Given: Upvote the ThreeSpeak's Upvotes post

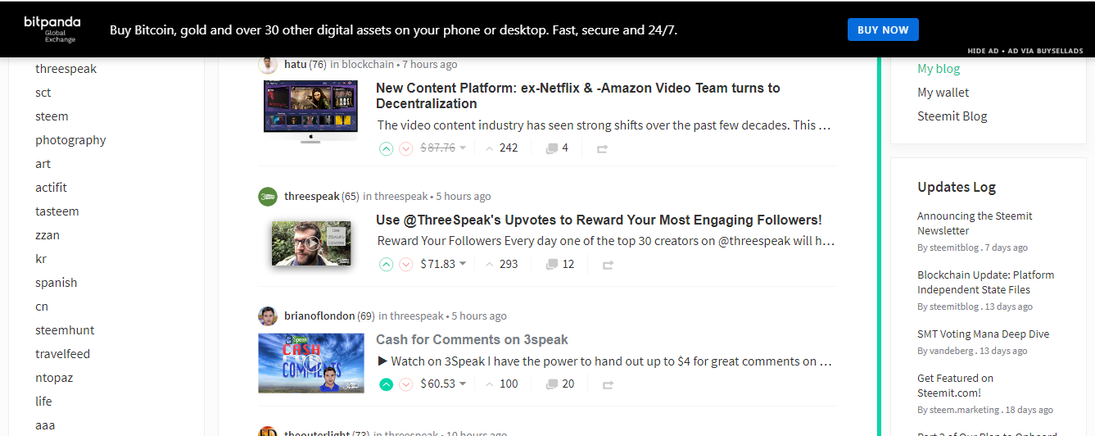Looking at the screenshot, I should tap(387, 264).
